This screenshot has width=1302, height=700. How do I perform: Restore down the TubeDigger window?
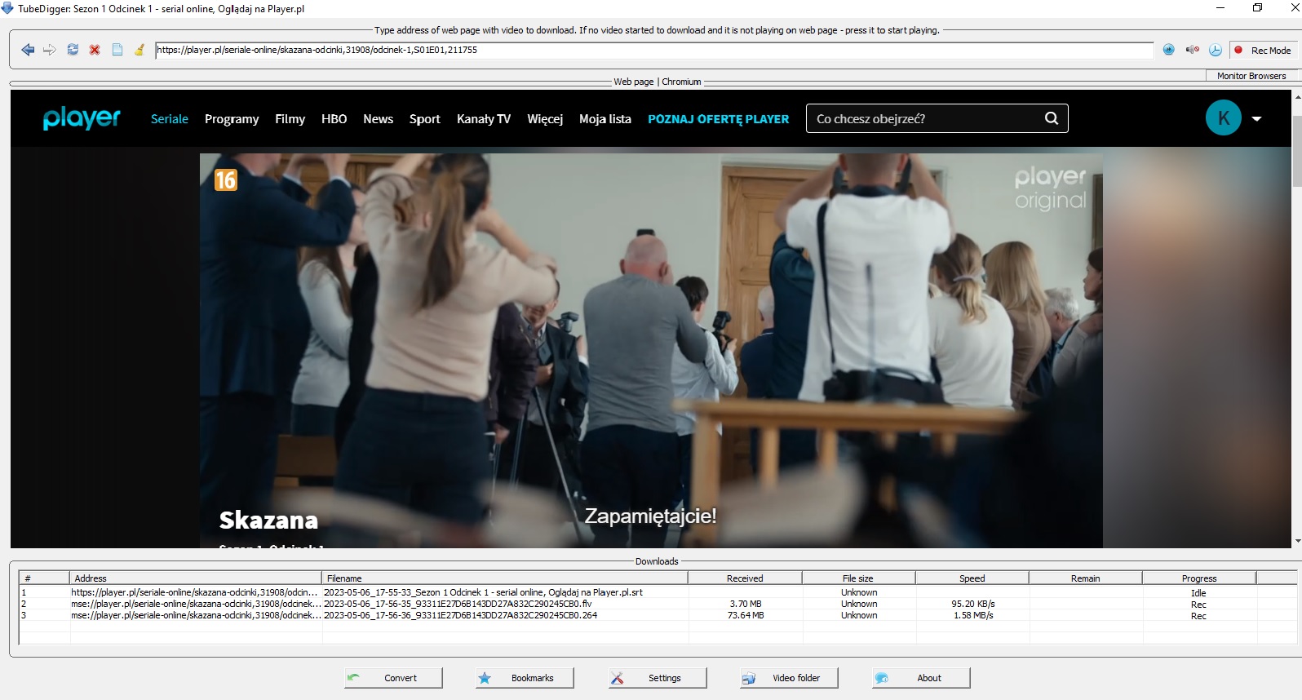1257,8
